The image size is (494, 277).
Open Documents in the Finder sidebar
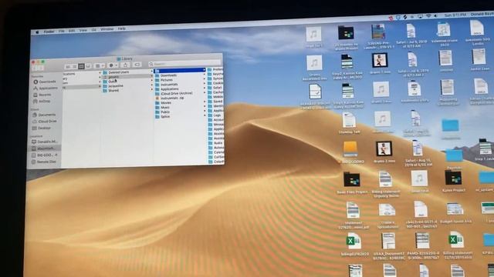click(x=44, y=115)
